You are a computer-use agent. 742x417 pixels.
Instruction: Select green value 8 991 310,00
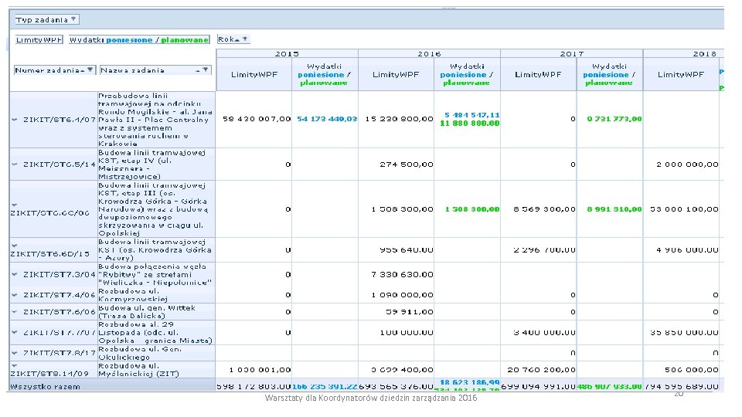614,209
